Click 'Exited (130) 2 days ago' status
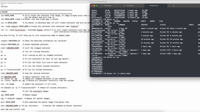This screenshot has height=112, width=200. 170,54
